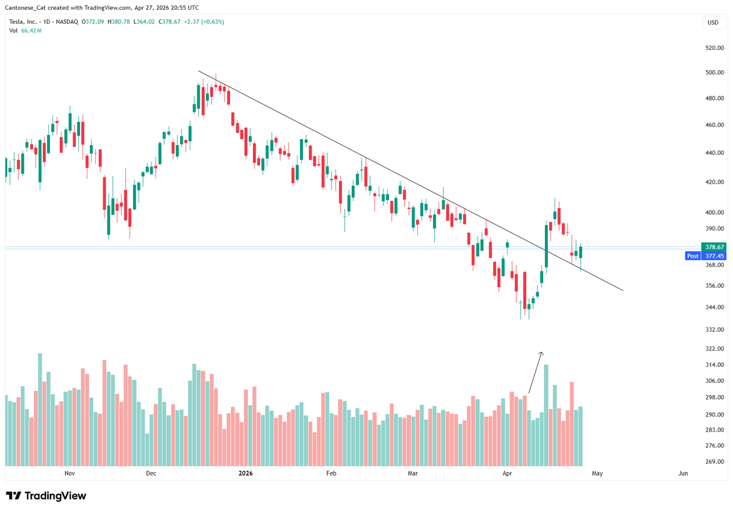The width and height of the screenshot is (733, 511).
Task: Click the blue Post 377.45 label
Action: click(x=706, y=256)
